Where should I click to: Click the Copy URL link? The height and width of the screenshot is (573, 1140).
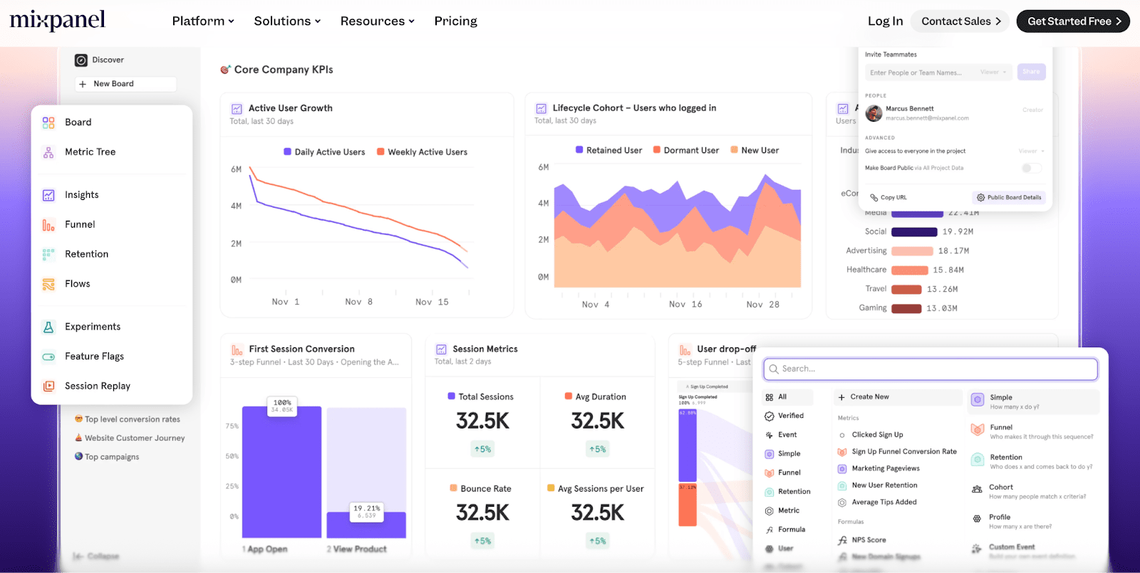tap(888, 198)
